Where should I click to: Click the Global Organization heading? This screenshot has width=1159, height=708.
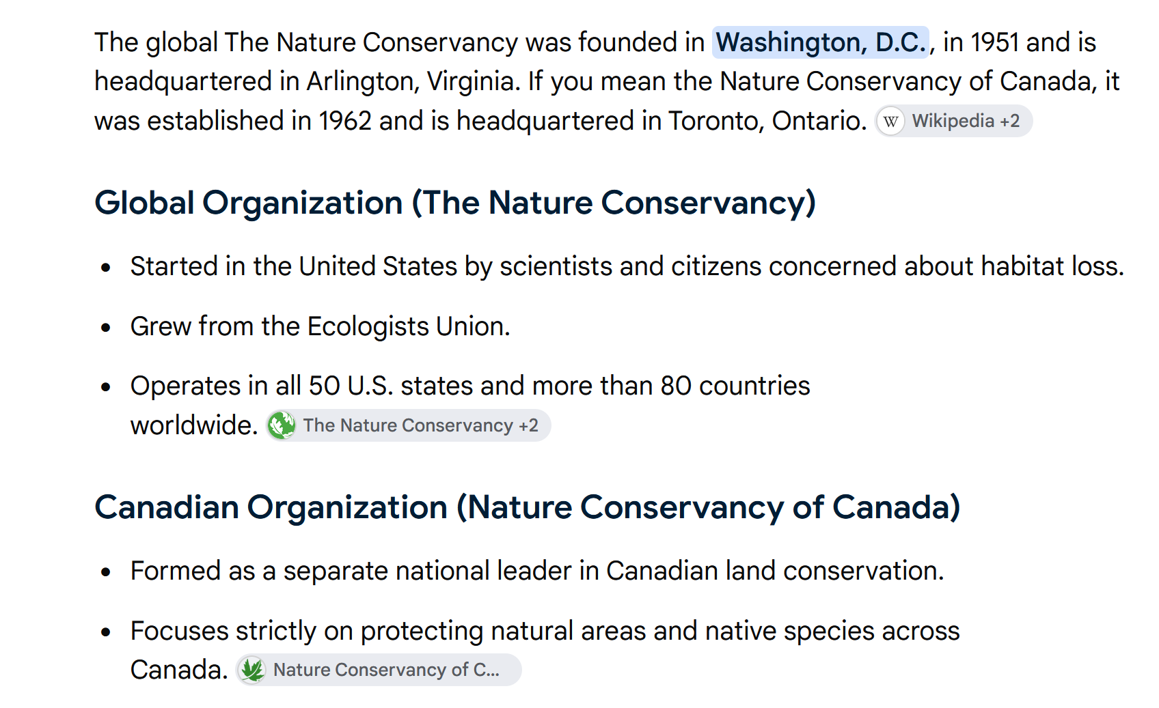455,203
